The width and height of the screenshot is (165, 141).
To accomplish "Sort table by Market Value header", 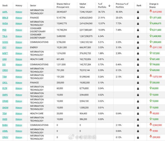I will (x=83, y=6).
